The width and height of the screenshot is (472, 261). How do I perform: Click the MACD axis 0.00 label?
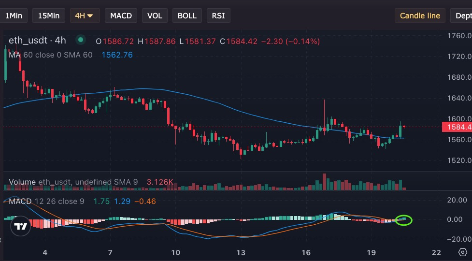tap(455, 219)
